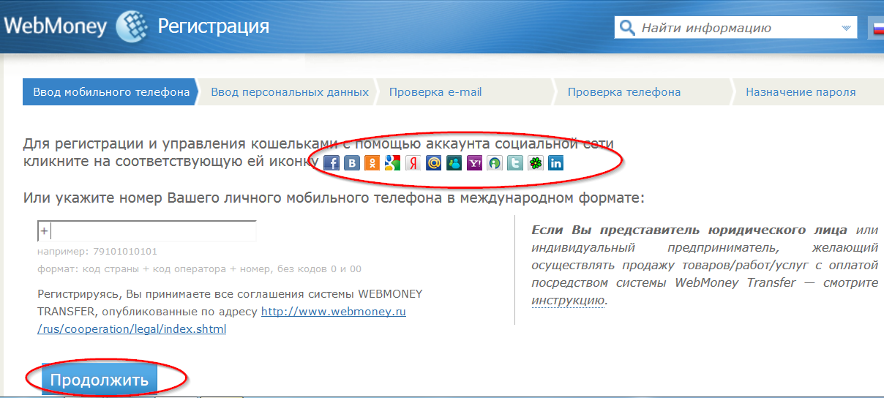The height and width of the screenshot is (398, 884).
Task: Click the 'например: 79101010101' hint text
Action: coord(97,252)
